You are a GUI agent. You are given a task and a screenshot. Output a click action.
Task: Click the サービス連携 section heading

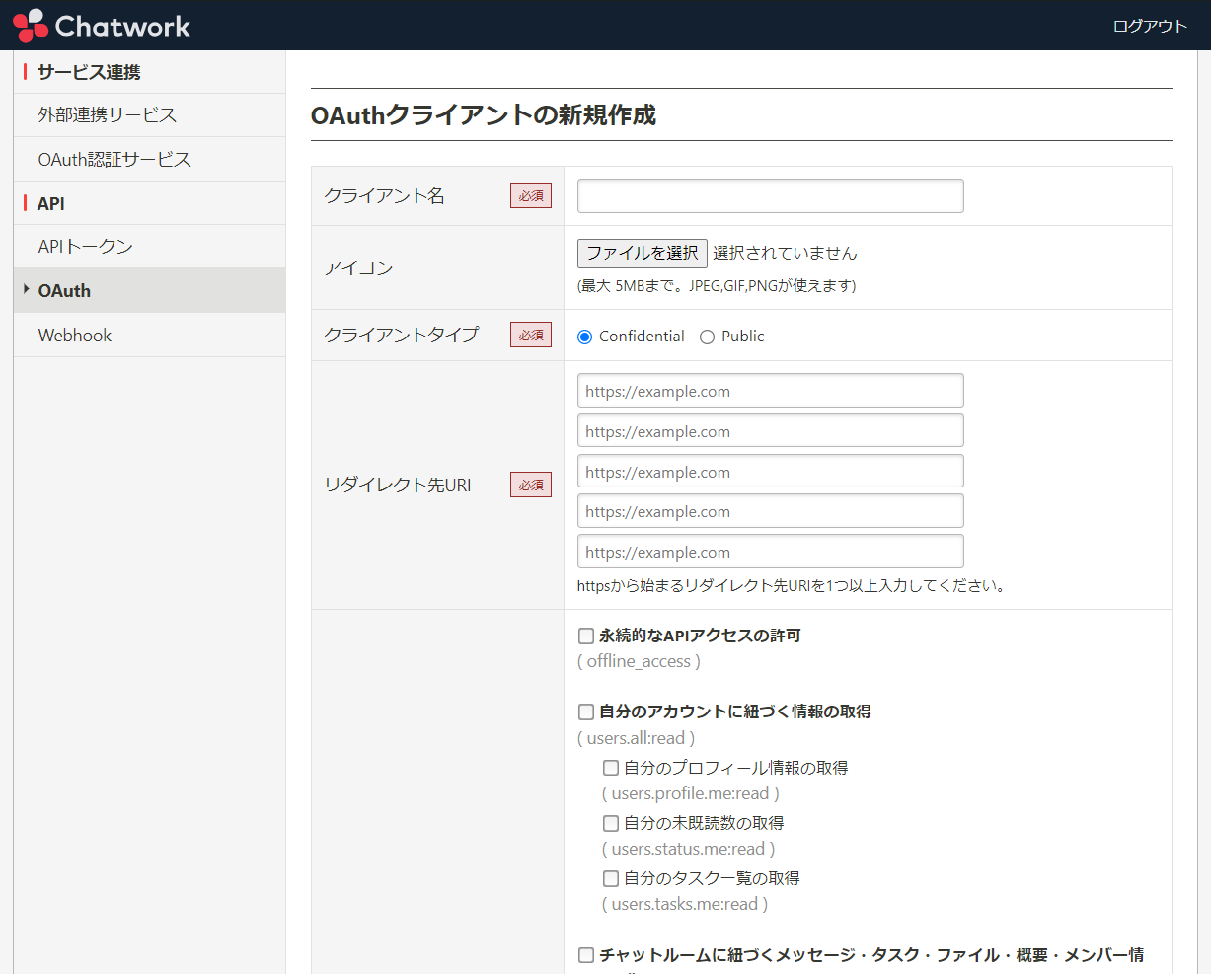pyautogui.click(x=89, y=72)
